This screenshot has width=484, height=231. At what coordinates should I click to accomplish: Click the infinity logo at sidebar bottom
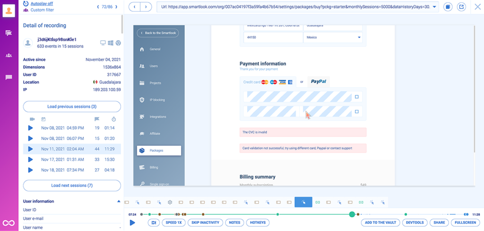click(8, 223)
